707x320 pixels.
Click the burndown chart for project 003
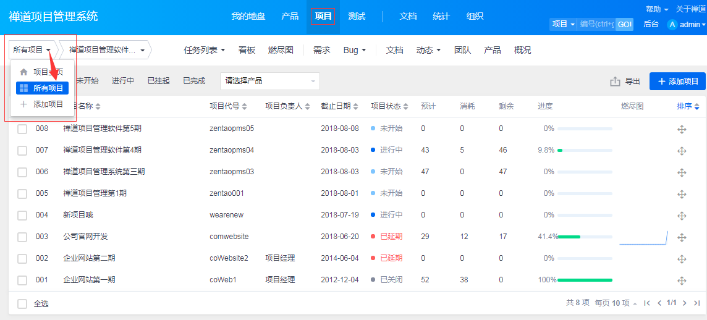[x=643, y=237]
